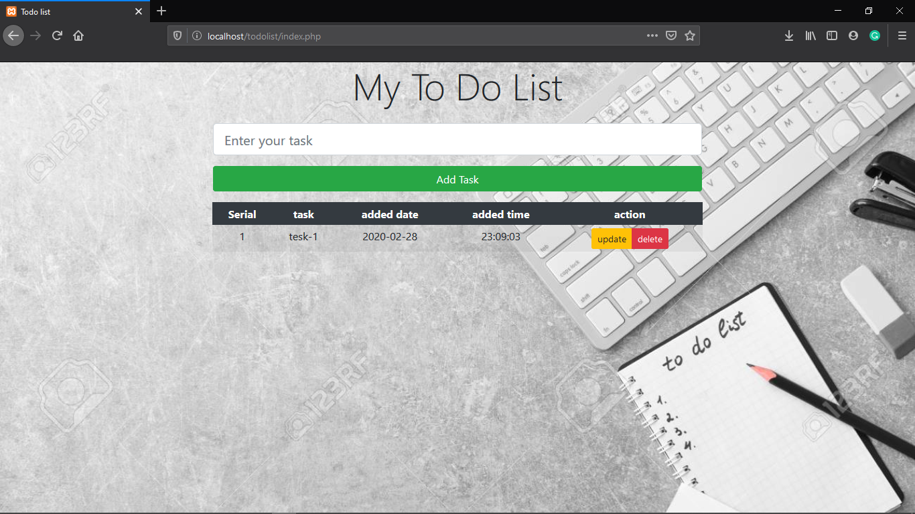Screen dimensions: 915x514
Task: Save page to Pocket icon
Action: pyautogui.click(x=671, y=36)
